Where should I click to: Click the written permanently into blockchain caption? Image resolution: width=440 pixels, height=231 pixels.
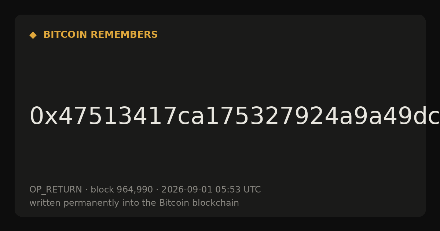pyautogui.click(x=134, y=203)
